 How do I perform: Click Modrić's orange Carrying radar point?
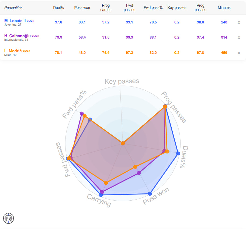[x=106, y=183]
